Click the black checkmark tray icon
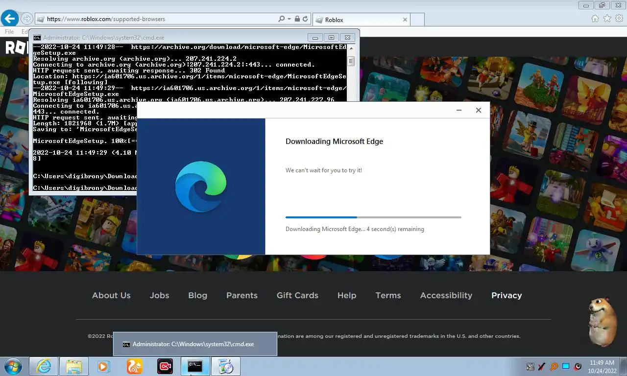The image size is (627, 376). pyautogui.click(x=542, y=366)
